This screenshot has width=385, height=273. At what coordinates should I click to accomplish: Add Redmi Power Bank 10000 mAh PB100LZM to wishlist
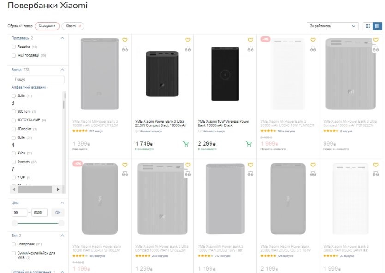(125, 165)
